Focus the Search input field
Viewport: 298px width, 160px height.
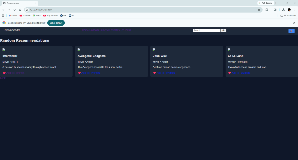[x=207, y=30]
